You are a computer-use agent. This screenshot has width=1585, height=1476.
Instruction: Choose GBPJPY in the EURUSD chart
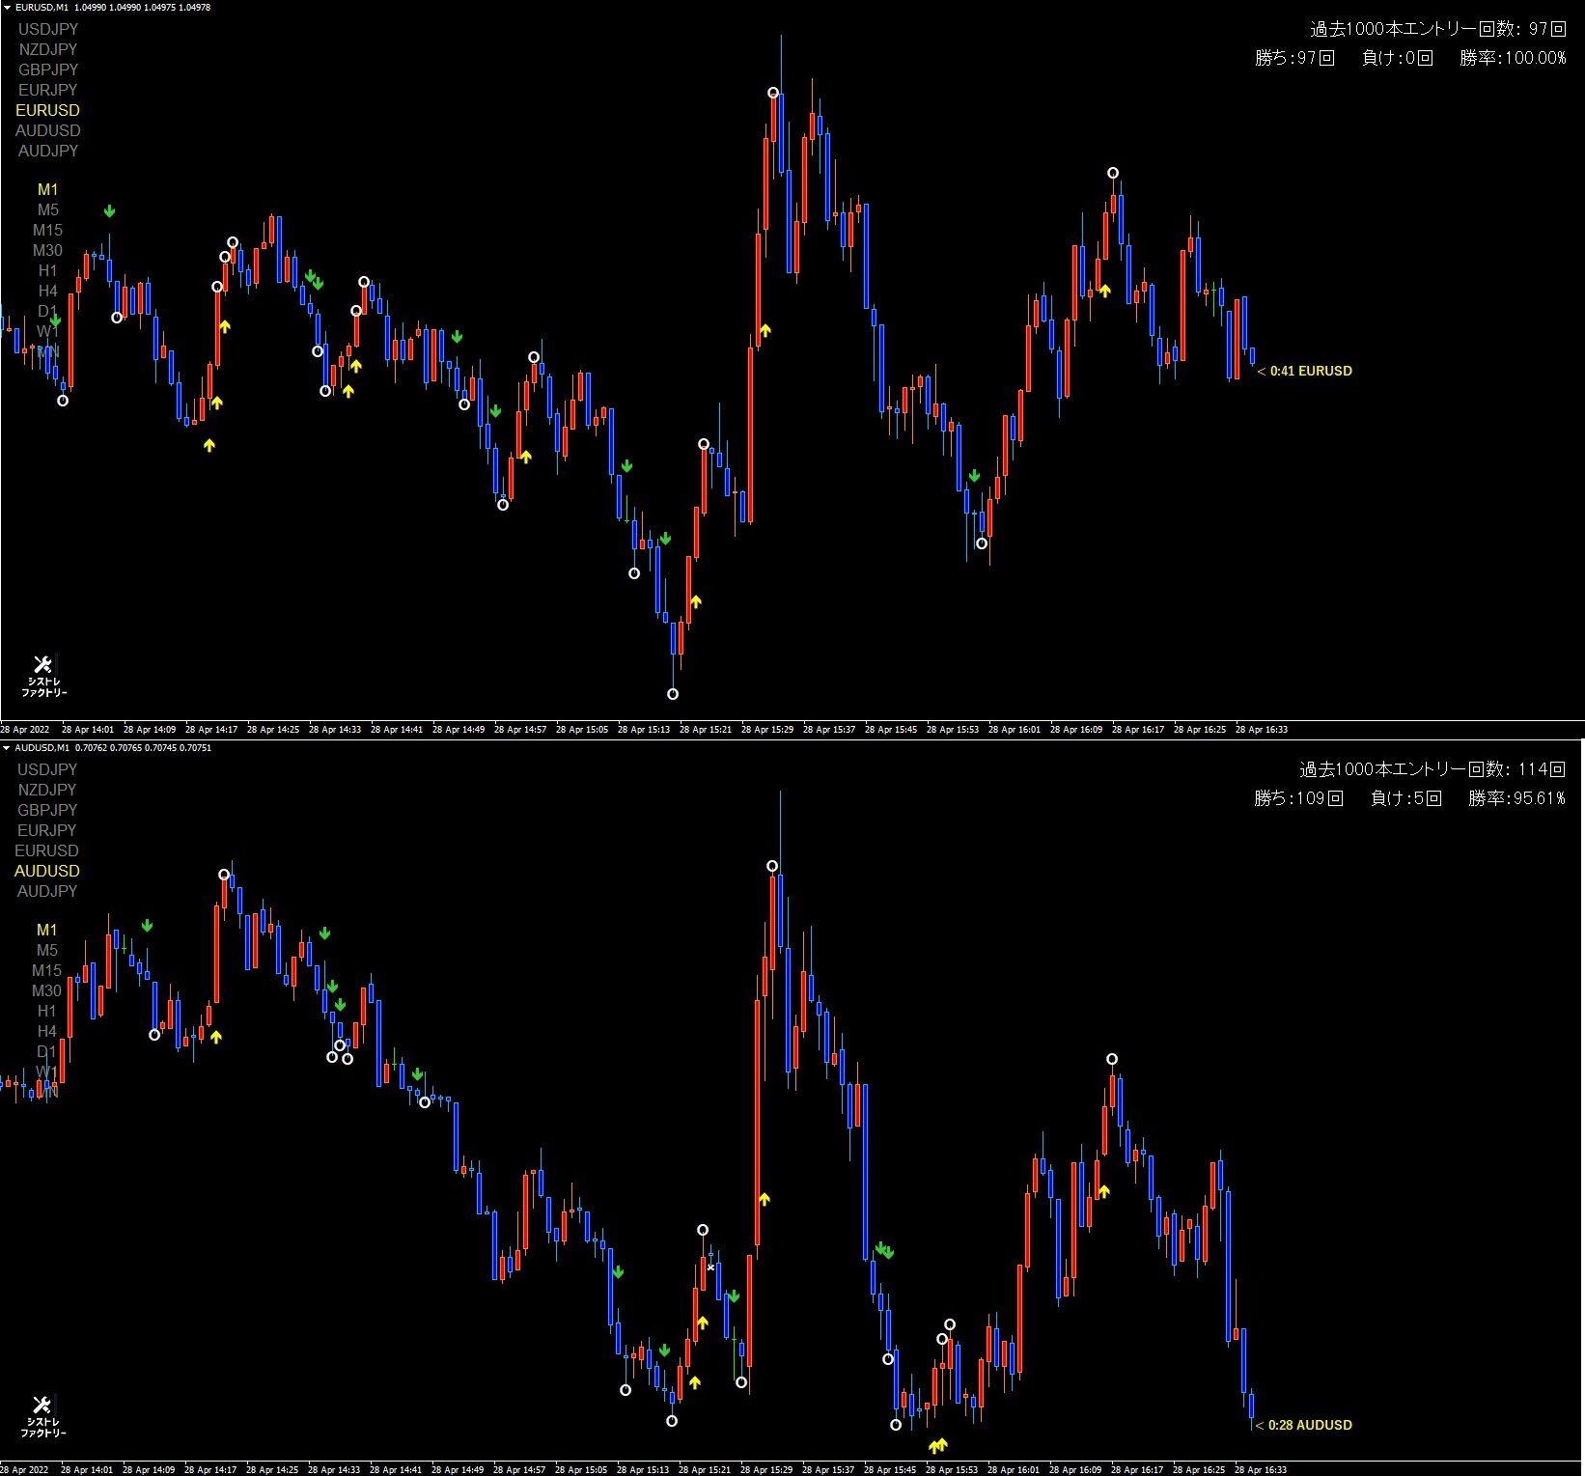[x=47, y=70]
